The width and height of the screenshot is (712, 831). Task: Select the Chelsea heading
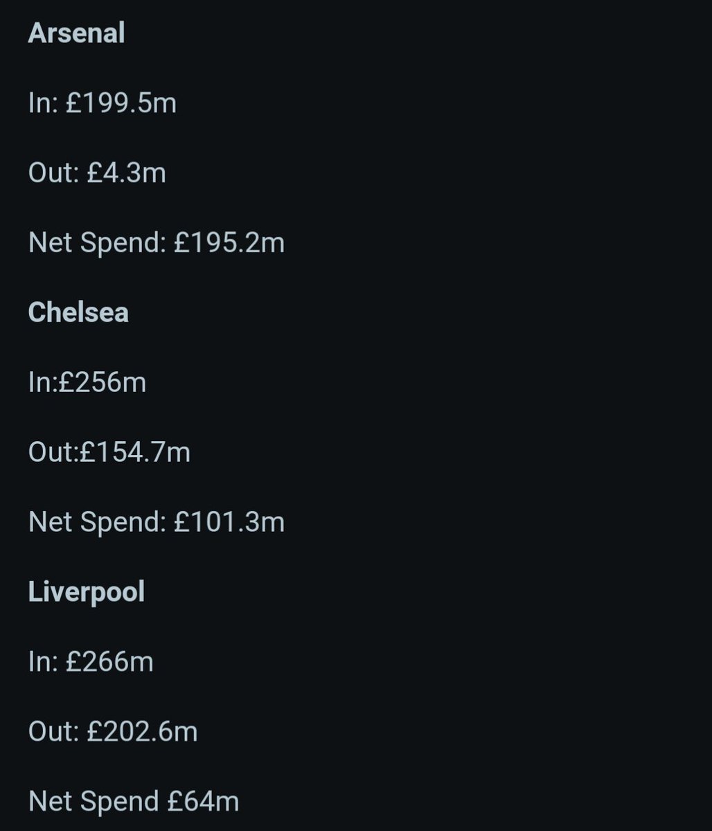tap(78, 312)
